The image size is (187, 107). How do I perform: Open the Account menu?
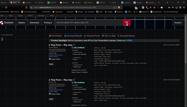(178, 23)
